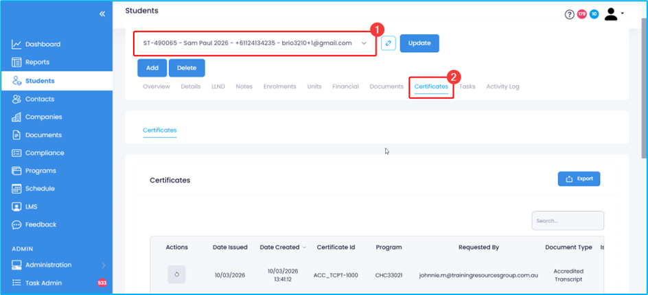This screenshot has height=295, width=648.
Task: Open the Financial tab
Action: pos(345,87)
